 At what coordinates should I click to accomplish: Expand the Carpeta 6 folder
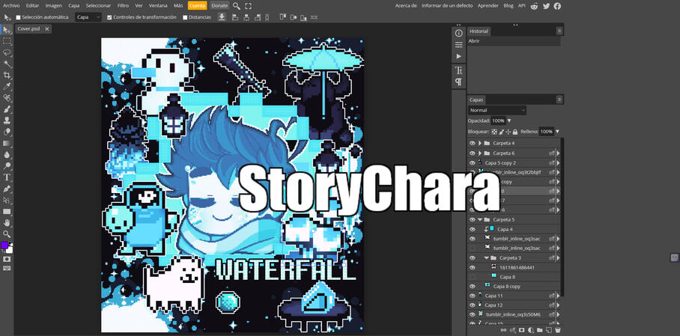[x=479, y=153]
